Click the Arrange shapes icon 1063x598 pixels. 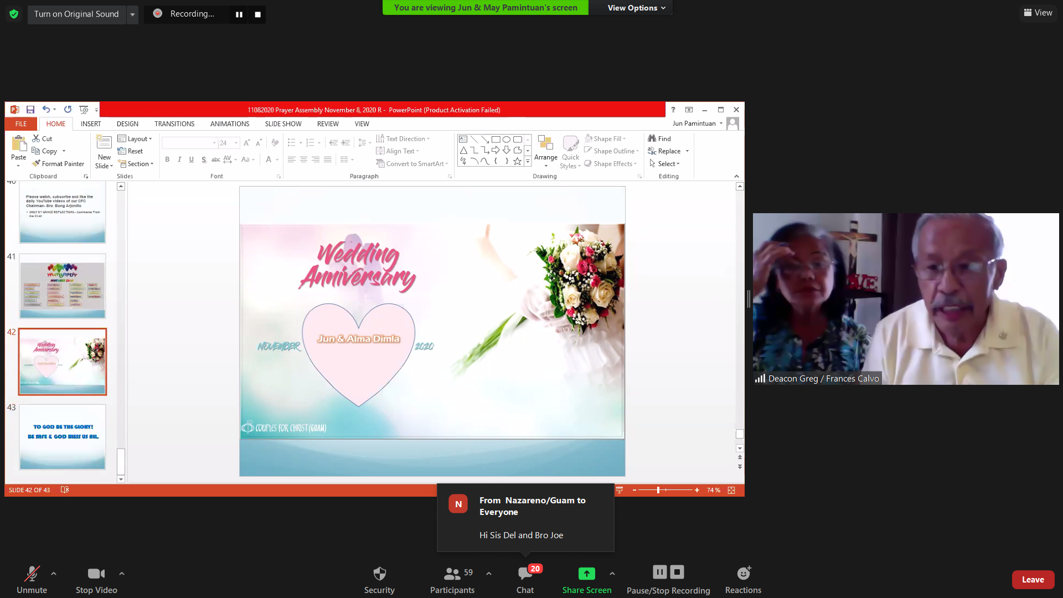click(x=545, y=143)
